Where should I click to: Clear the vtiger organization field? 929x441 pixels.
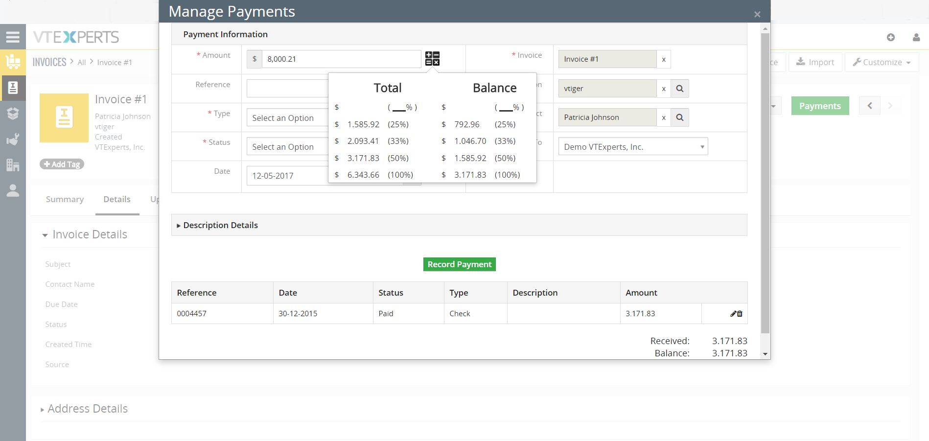click(664, 89)
